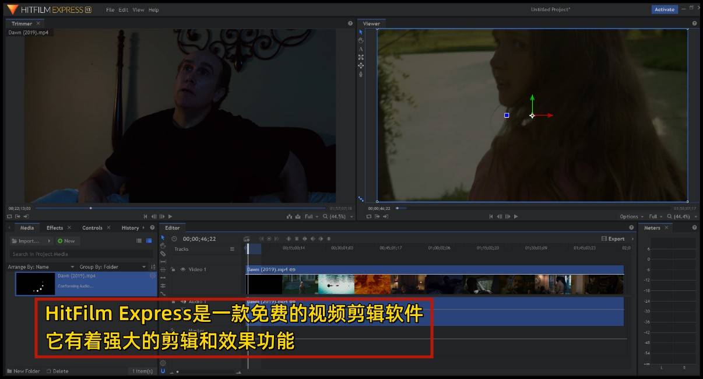This screenshot has width=703, height=379.
Task: Pick the Slice tool in Editor toolbar
Action: tap(163, 254)
